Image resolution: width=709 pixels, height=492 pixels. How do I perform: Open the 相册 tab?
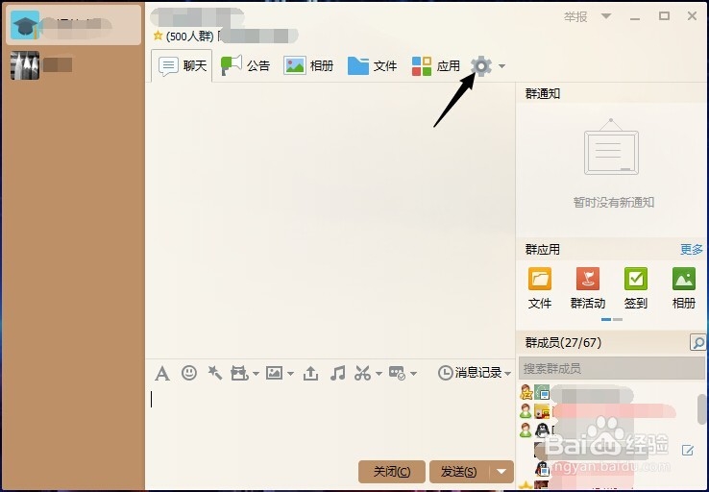pyautogui.click(x=308, y=66)
